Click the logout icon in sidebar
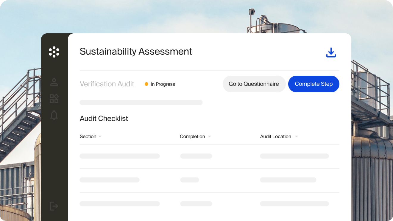The height and width of the screenshot is (221, 393). tap(54, 206)
